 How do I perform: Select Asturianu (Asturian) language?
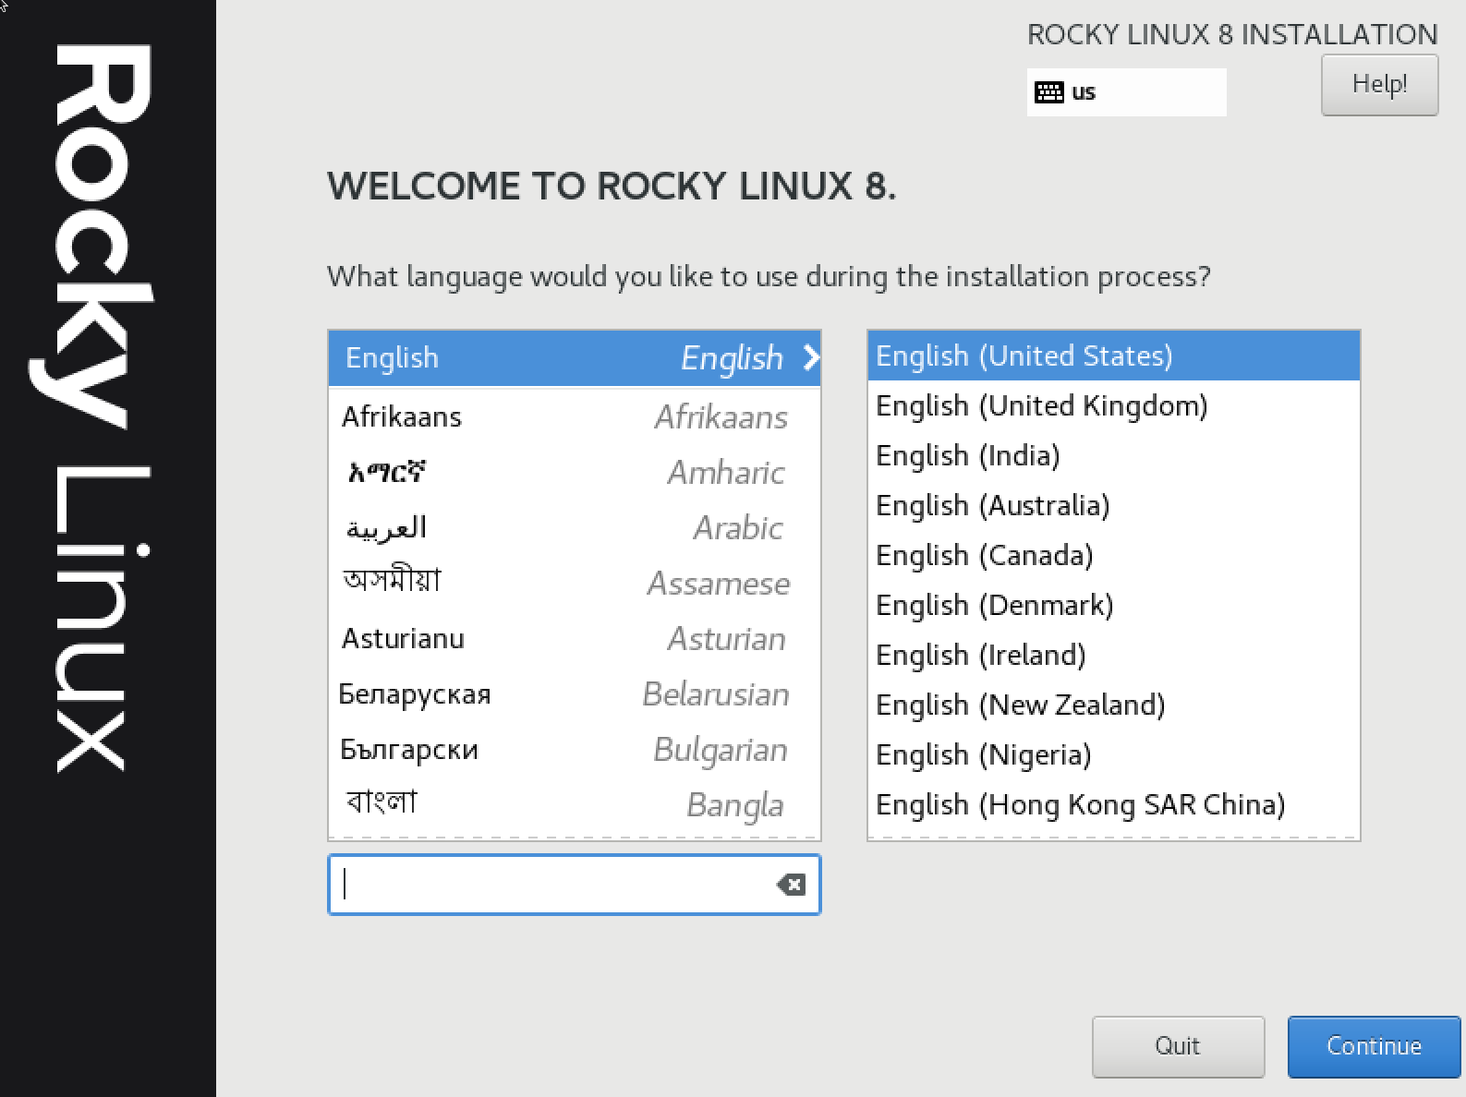[575, 638]
